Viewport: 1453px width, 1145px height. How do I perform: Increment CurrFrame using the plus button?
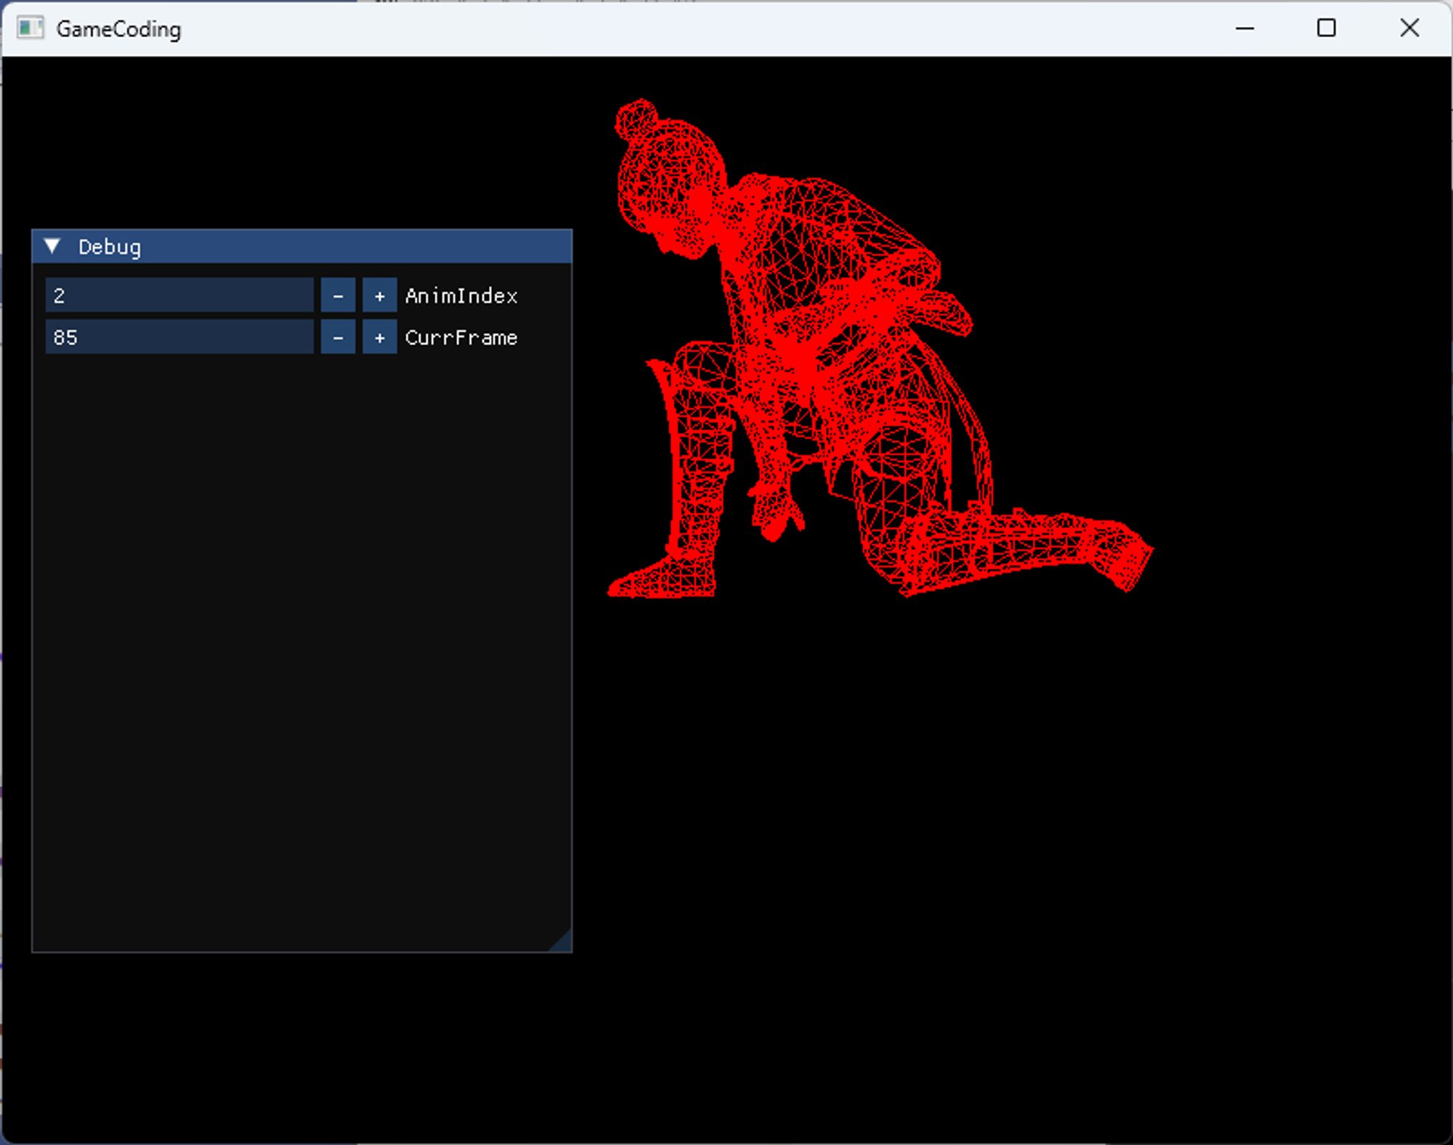[x=379, y=338]
